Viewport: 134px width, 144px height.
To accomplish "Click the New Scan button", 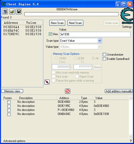I will (x=57, y=23).
